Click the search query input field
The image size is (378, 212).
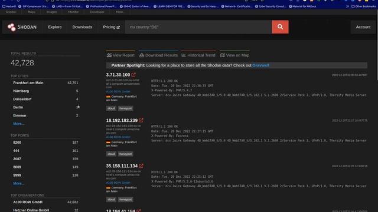pos(198,27)
